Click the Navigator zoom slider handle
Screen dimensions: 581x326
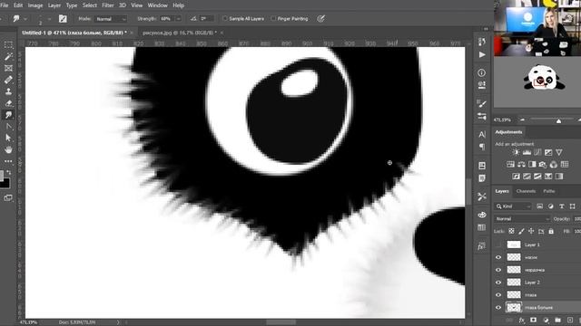click(558, 120)
